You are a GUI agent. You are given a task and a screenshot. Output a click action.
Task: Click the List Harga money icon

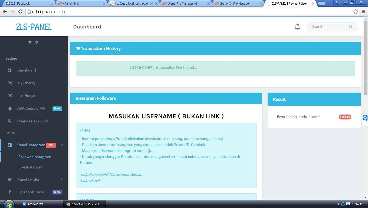click(10, 96)
